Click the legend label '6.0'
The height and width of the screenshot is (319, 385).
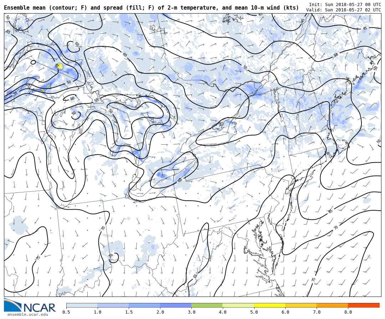click(x=285, y=312)
